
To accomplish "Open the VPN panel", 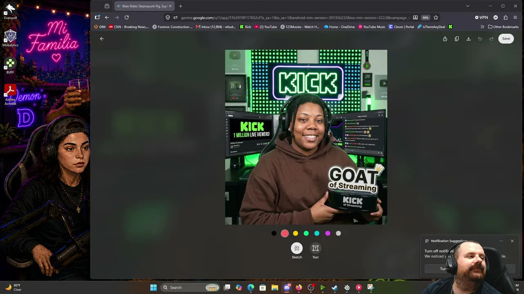I will (x=481, y=18).
